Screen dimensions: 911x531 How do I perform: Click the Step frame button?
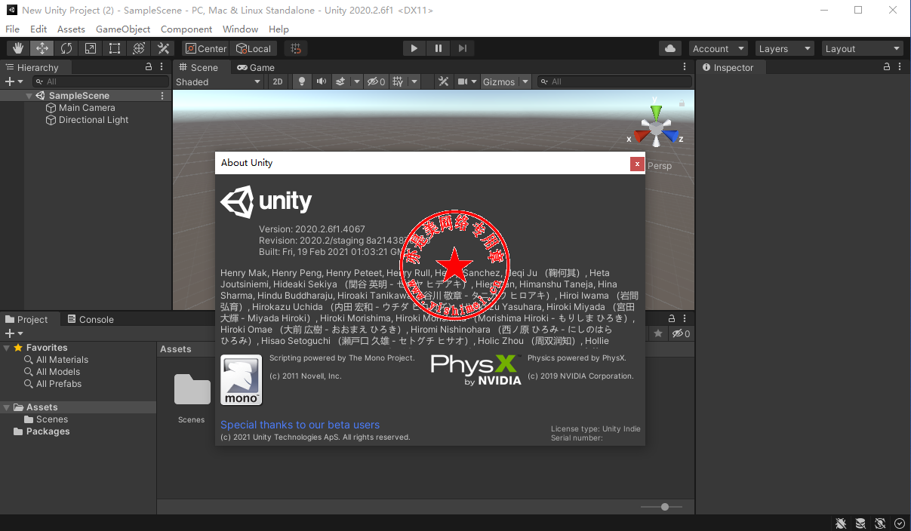point(462,48)
